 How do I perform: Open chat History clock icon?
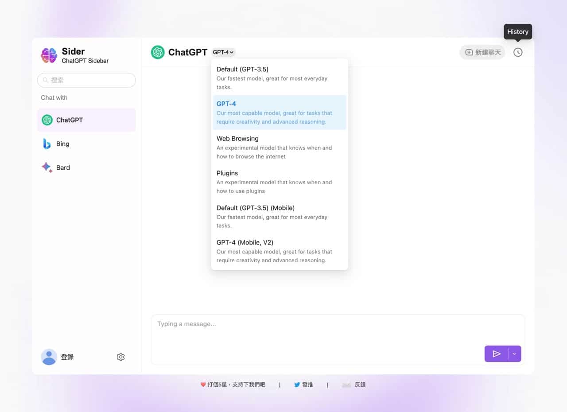click(518, 52)
